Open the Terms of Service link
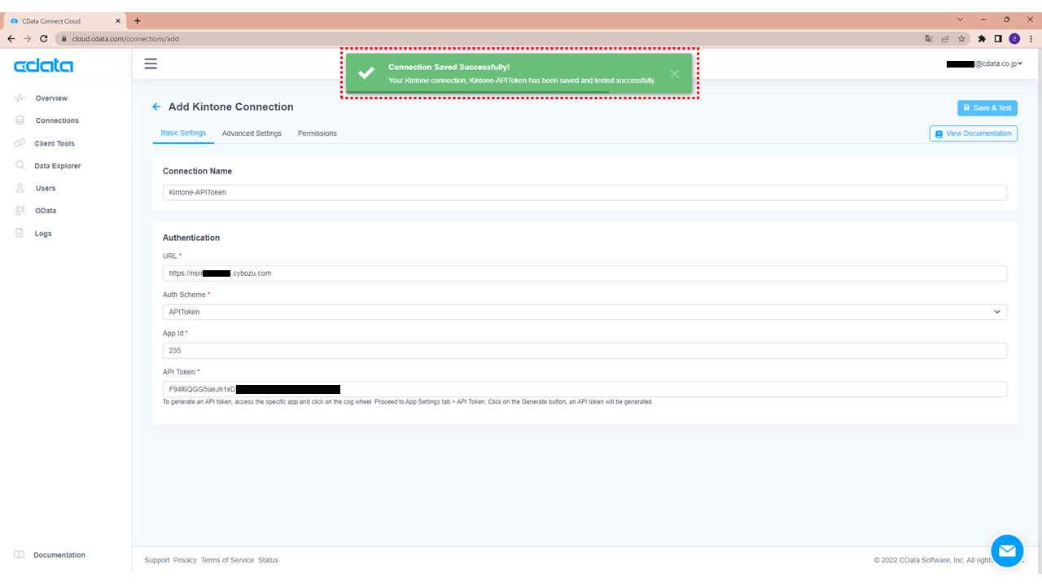 (227, 560)
